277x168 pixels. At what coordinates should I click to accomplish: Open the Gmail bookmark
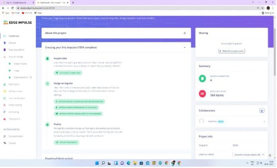coord(17,13)
